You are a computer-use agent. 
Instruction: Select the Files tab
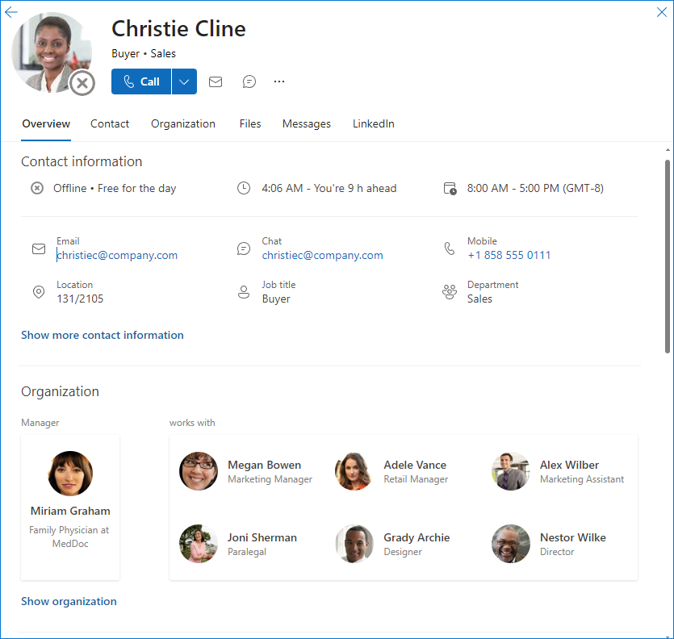[x=250, y=123]
